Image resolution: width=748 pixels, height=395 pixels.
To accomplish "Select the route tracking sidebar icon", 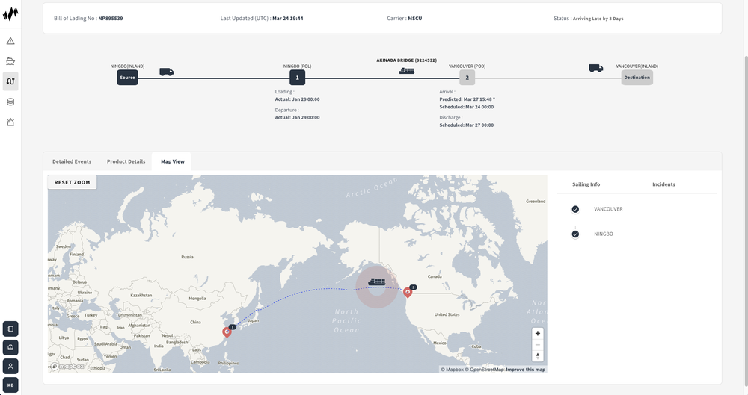I will click(10, 81).
